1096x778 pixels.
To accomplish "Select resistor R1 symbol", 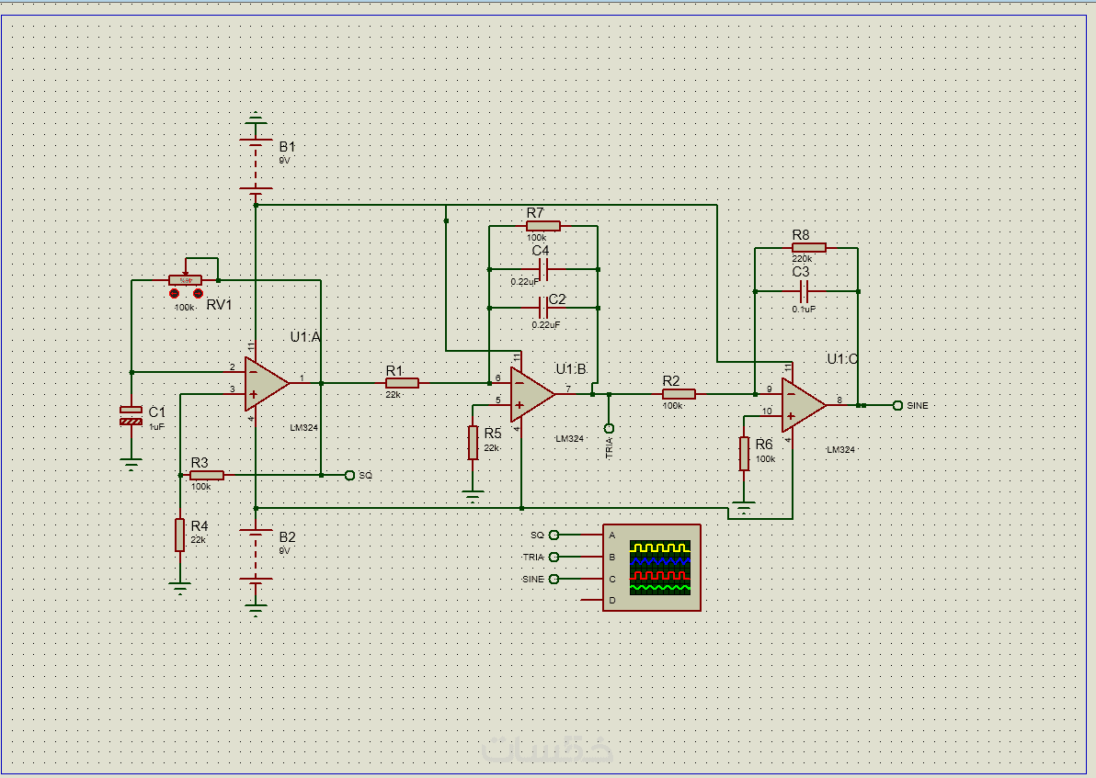I will (x=402, y=383).
